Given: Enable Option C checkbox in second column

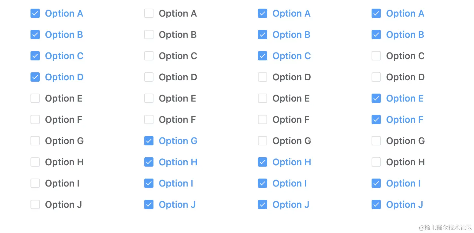Looking at the screenshot, I should [x=149, y=56].
